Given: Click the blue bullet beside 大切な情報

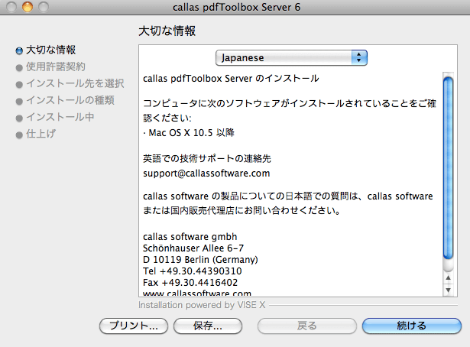Looking at the screenshot, I should coord(19,50).
